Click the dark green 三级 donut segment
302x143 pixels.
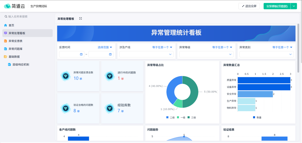[x=194, y=92]
